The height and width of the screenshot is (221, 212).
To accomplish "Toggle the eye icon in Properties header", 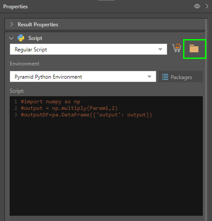I will point(197,6).
